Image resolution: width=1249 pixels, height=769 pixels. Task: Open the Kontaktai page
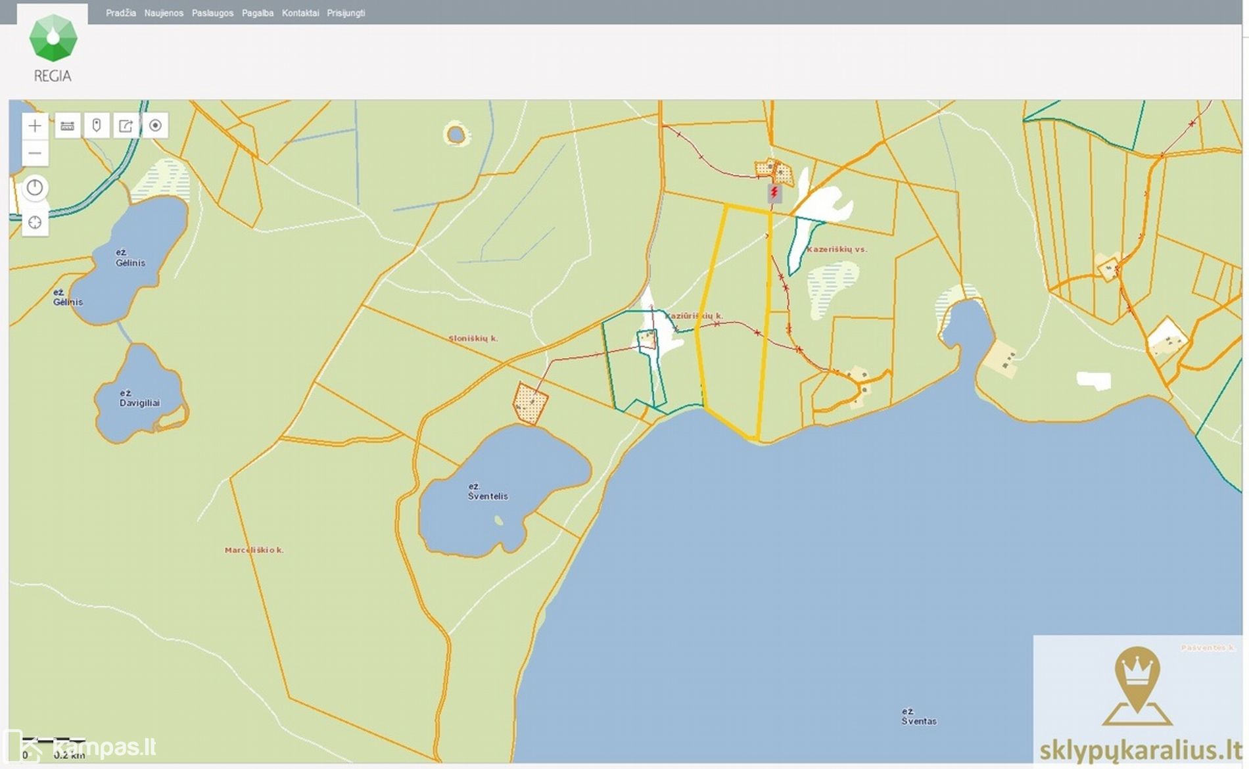(300, 13)
